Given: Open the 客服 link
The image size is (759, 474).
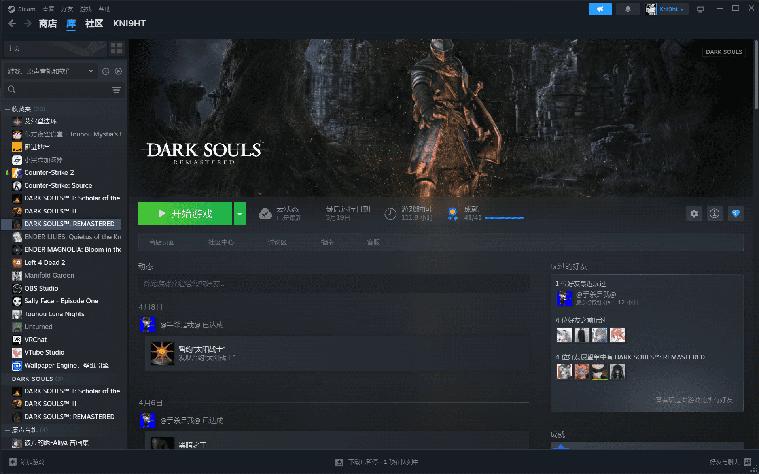Looking at the screenshot, I should tap(373, 242).
